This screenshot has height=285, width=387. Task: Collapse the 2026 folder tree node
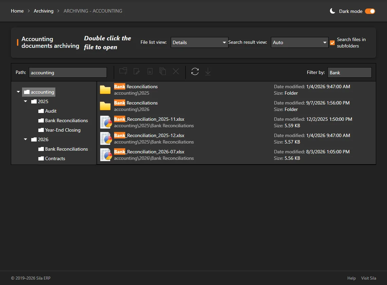point(25,139)
